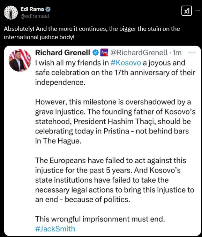The height and width of the screenshot is (237, 202).
Task: Click Richard Grenell's verified checkmark badge
Action: tap(96, 53)
